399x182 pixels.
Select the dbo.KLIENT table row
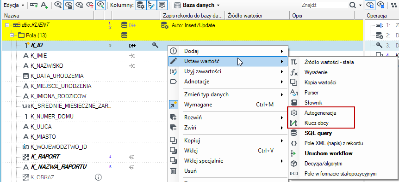coord(182,25)
